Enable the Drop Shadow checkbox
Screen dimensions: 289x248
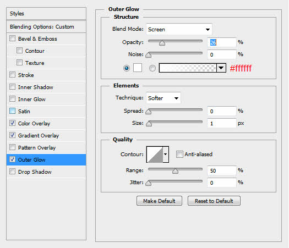click(12, 172)
